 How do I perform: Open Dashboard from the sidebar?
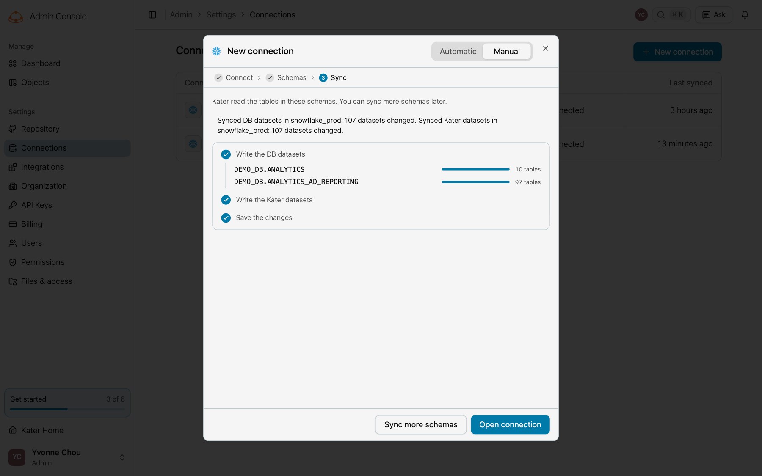(67, 63)
